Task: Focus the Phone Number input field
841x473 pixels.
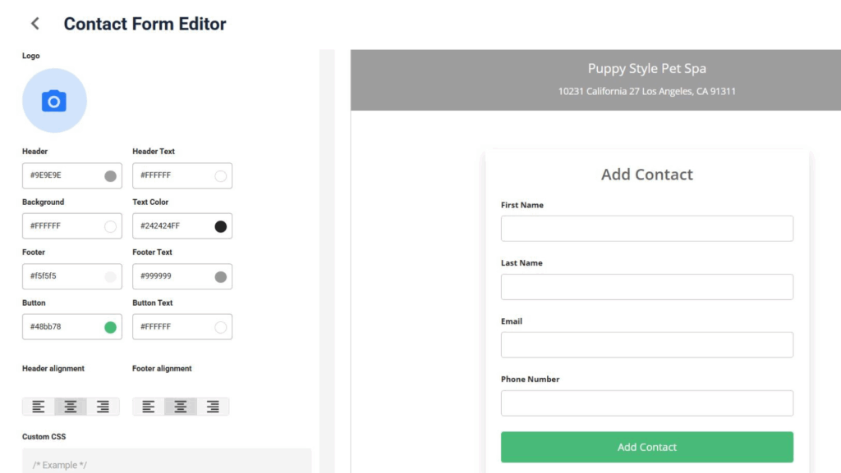Action: point(647,403)
